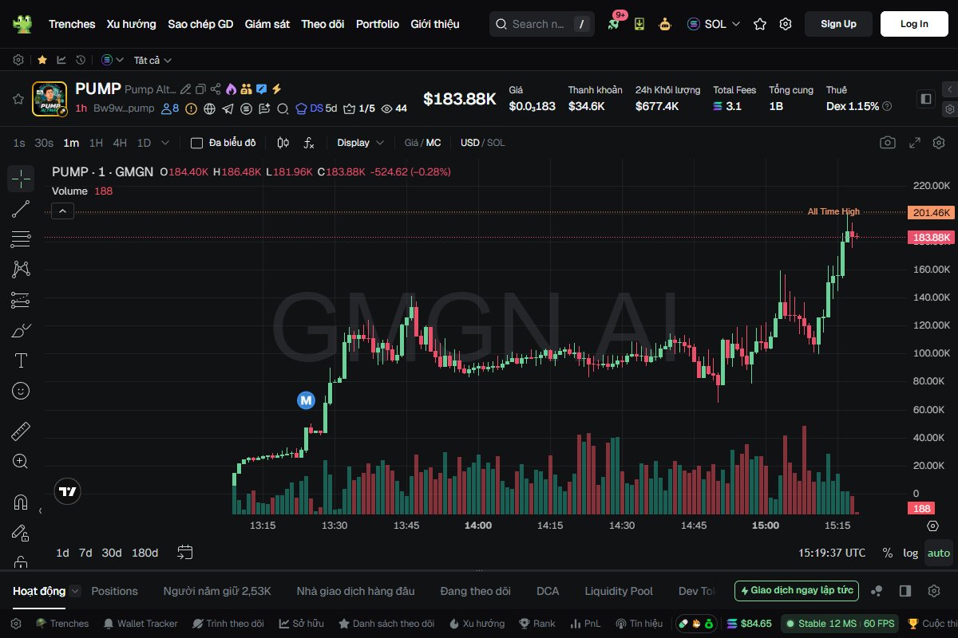The image size is (958, 638).
Task: Click the PUMP token avatar thumbnail
Action: (49, 99)
